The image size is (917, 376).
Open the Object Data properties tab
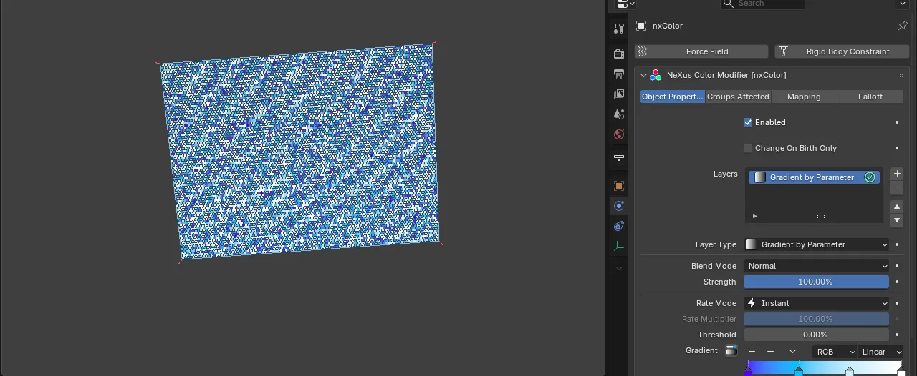pos(619,246)
